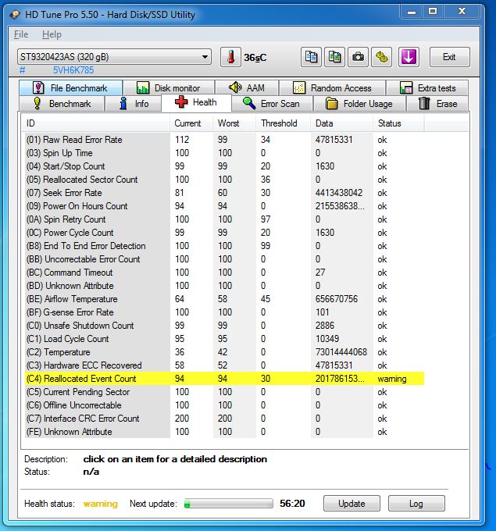The height and width of the screenshot is (531, 496).
Task: Click the lightbulb icon on Benchmark tab
Action: tap(37, 103)
